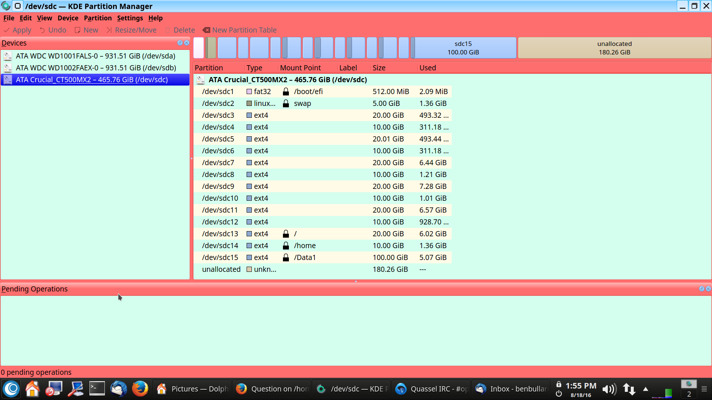Screen dimensions: 712x400
Task: Open the View menu
Action: 44,18
